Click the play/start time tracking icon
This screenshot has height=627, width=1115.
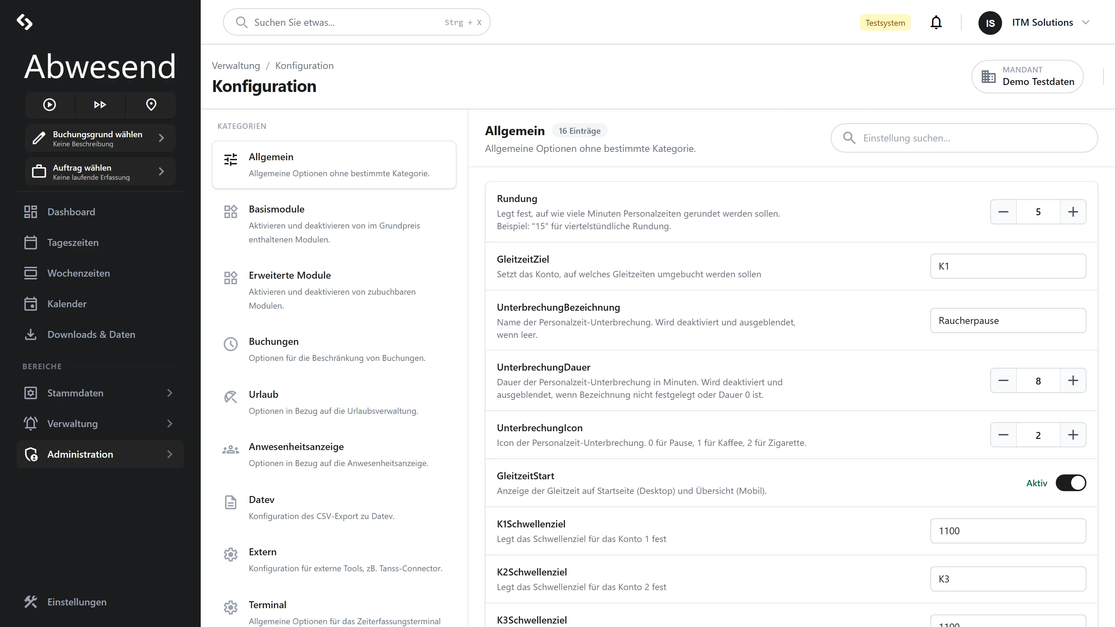point(49,105)
